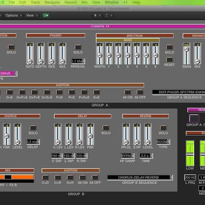Enable the D+E audition button
205x205 pixels.
(9, 92)
